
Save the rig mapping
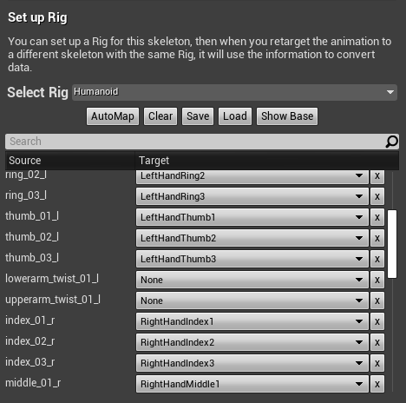198,116
